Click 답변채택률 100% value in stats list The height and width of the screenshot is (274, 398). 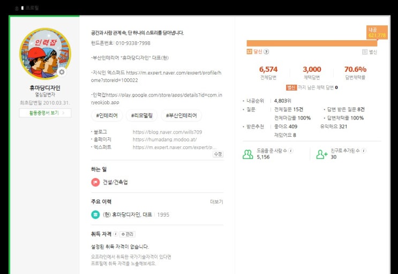point(345,118)
